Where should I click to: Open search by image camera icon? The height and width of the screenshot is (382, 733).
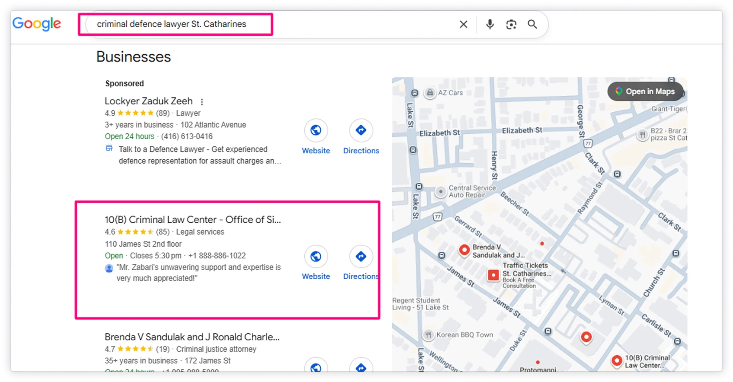click(x=511, y=24)
